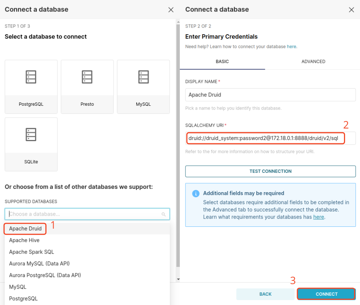Choose Apache Spark SQL from list
This screenshot has width=360, height=305.
[x=32, y=252]
